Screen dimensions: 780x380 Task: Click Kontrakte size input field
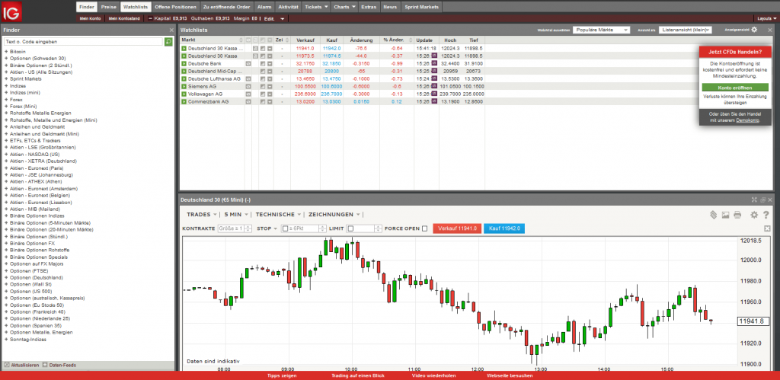[x=232, y=228]
